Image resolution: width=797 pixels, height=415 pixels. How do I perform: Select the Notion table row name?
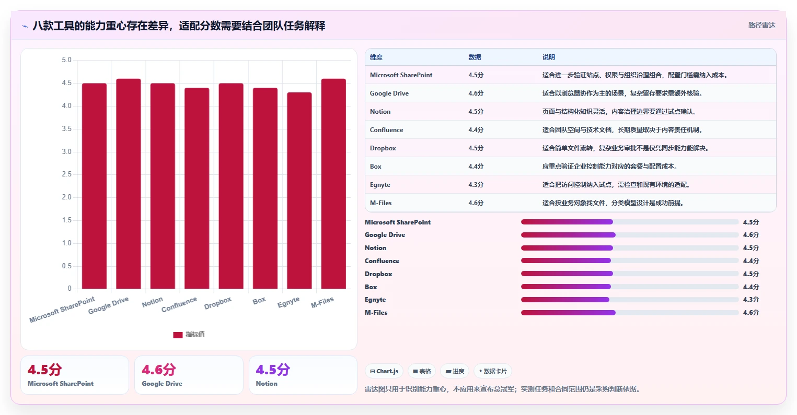[380, 112]
